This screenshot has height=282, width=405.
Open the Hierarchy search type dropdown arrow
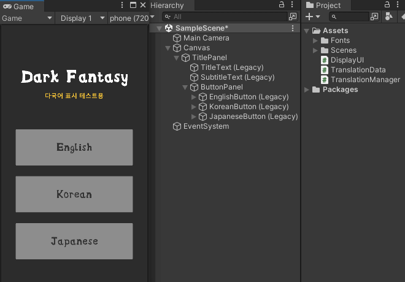pos(168,17)
